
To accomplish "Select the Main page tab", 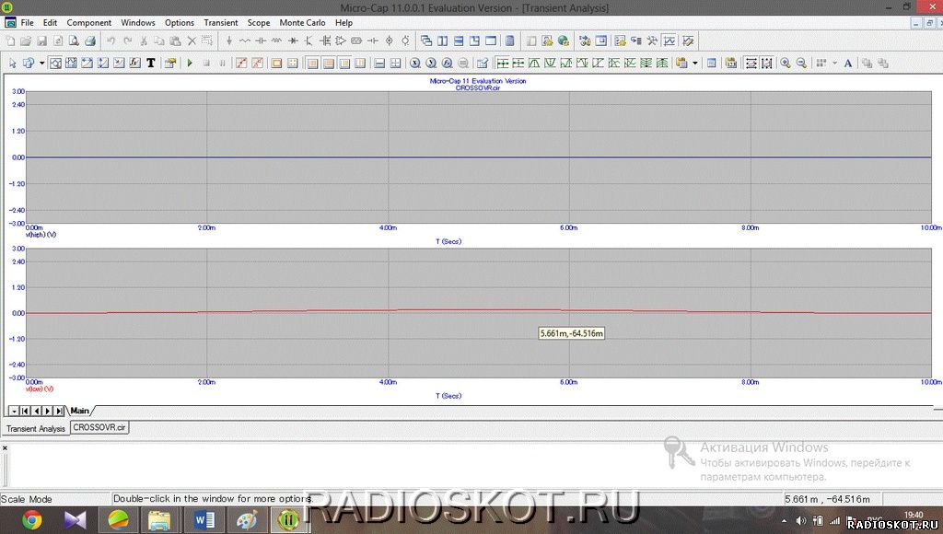I will coord(79,411).
